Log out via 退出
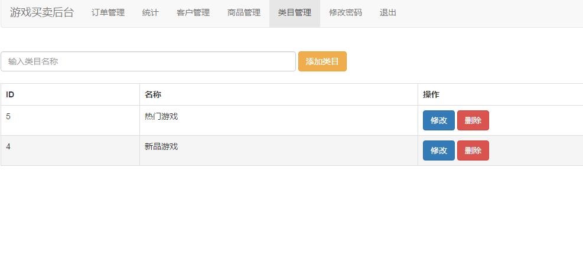583x275 pixels. [x=388, y=12]
